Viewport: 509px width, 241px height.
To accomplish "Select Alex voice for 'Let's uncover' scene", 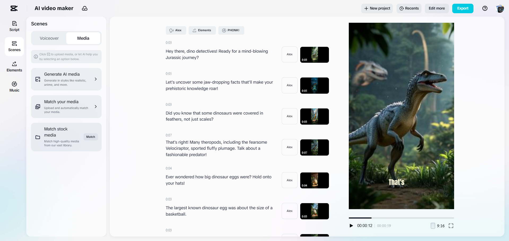I will click(x=290, y=85).
